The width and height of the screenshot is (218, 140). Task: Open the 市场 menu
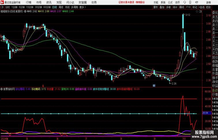tap(39, 2)
